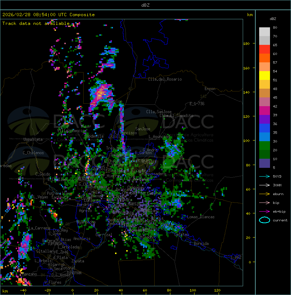Select the light gray 70-80 dBZ swatch
Image resolution: width=291 pixels, height=295 pixels.
[x=264, y=32]
